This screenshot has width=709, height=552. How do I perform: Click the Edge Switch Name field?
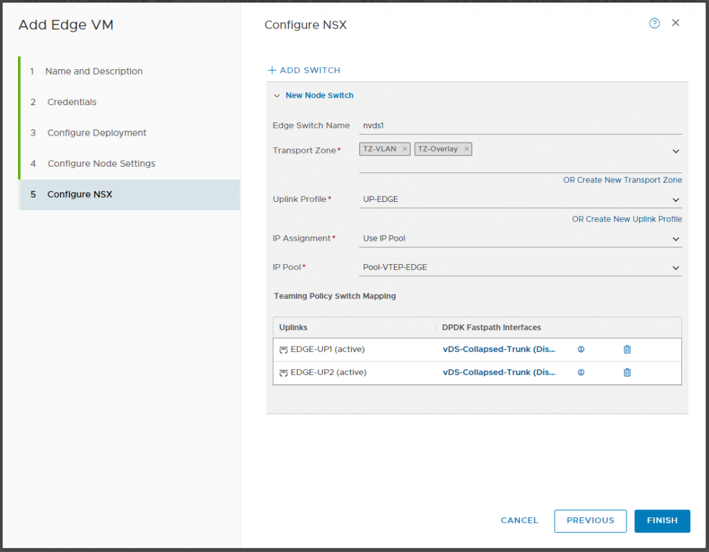pos(519,126)
